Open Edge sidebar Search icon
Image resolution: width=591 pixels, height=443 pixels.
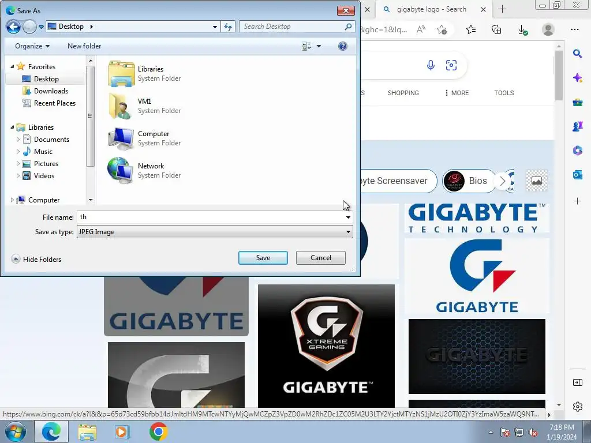tap(577, 54)
